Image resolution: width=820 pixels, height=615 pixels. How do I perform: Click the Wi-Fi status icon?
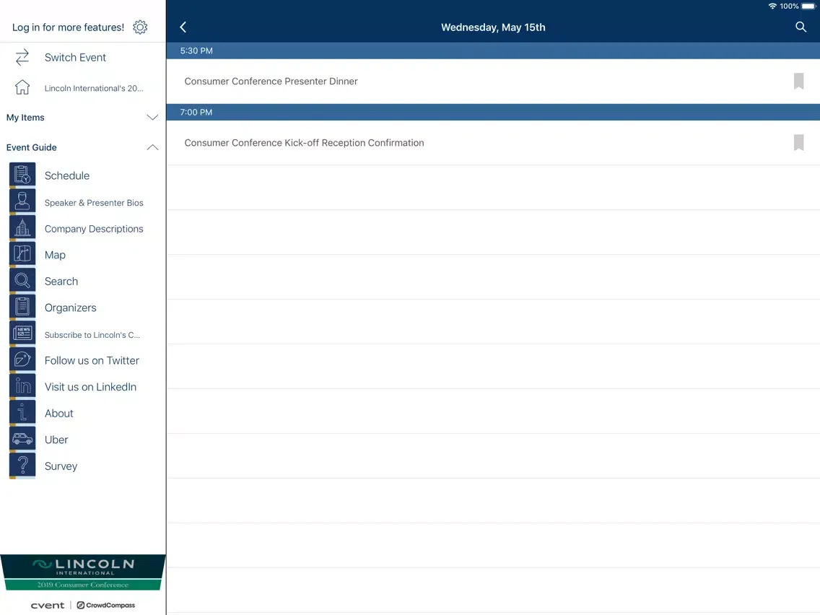click(772, 6)
